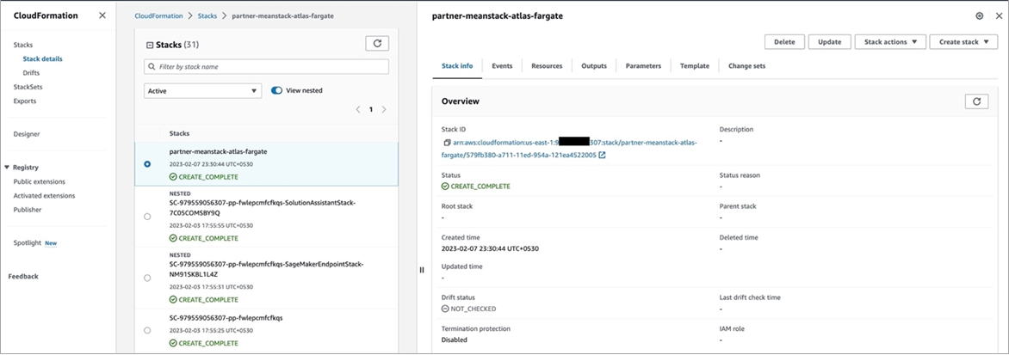
Task: Open Stack ID external link icon
Action: coord(603,156)
